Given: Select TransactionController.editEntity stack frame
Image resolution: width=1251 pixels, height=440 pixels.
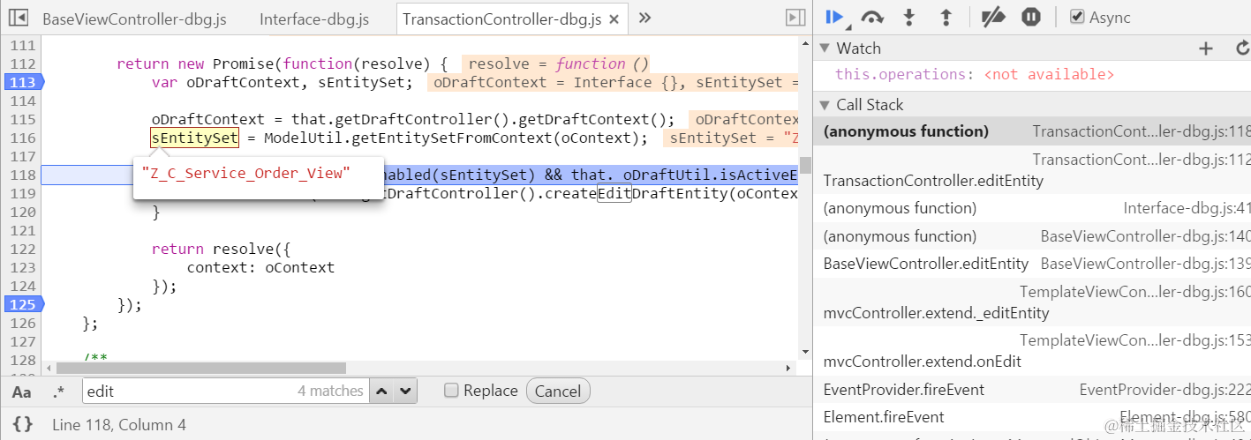Looking at the screenshot, I should [x=1032, y=169].
